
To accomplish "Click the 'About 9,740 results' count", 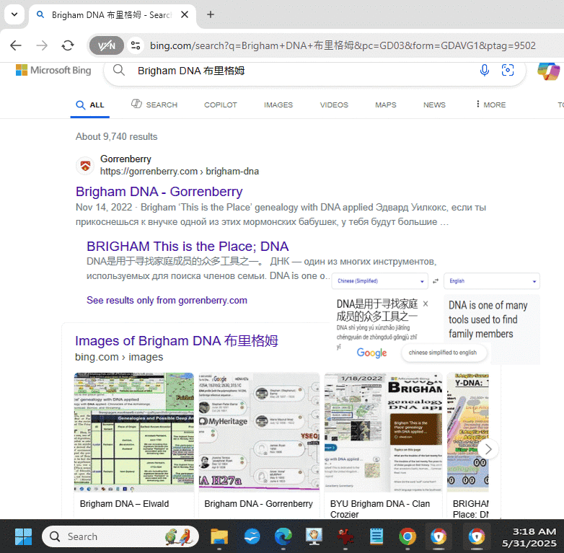I will point(117,137).
